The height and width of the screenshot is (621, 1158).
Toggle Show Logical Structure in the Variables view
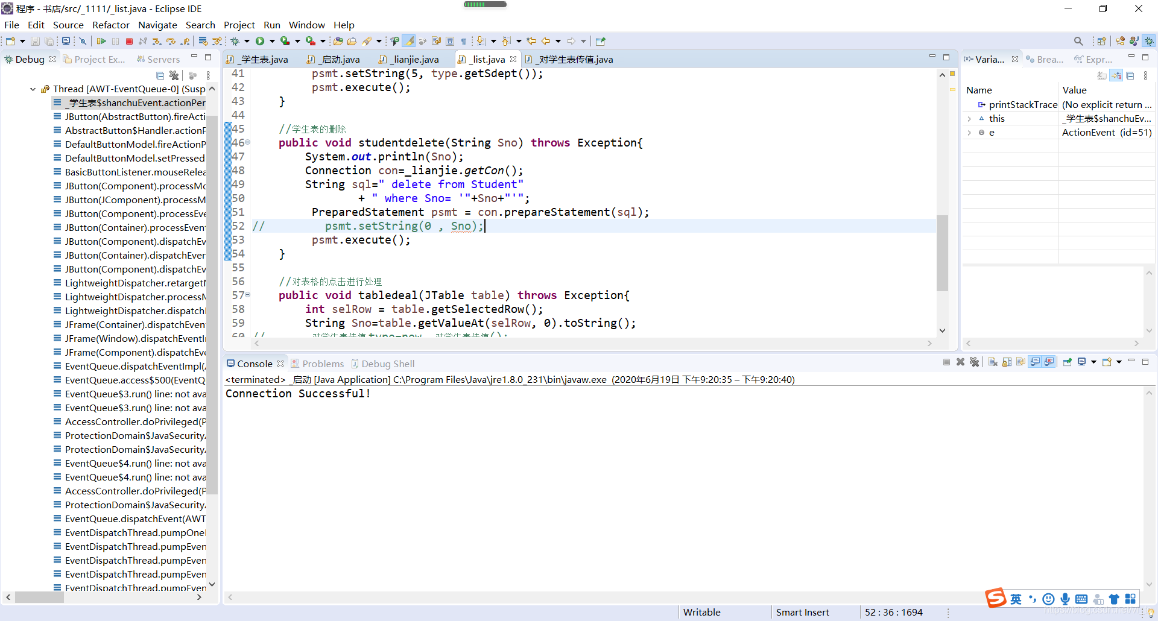click(1116, 75)
